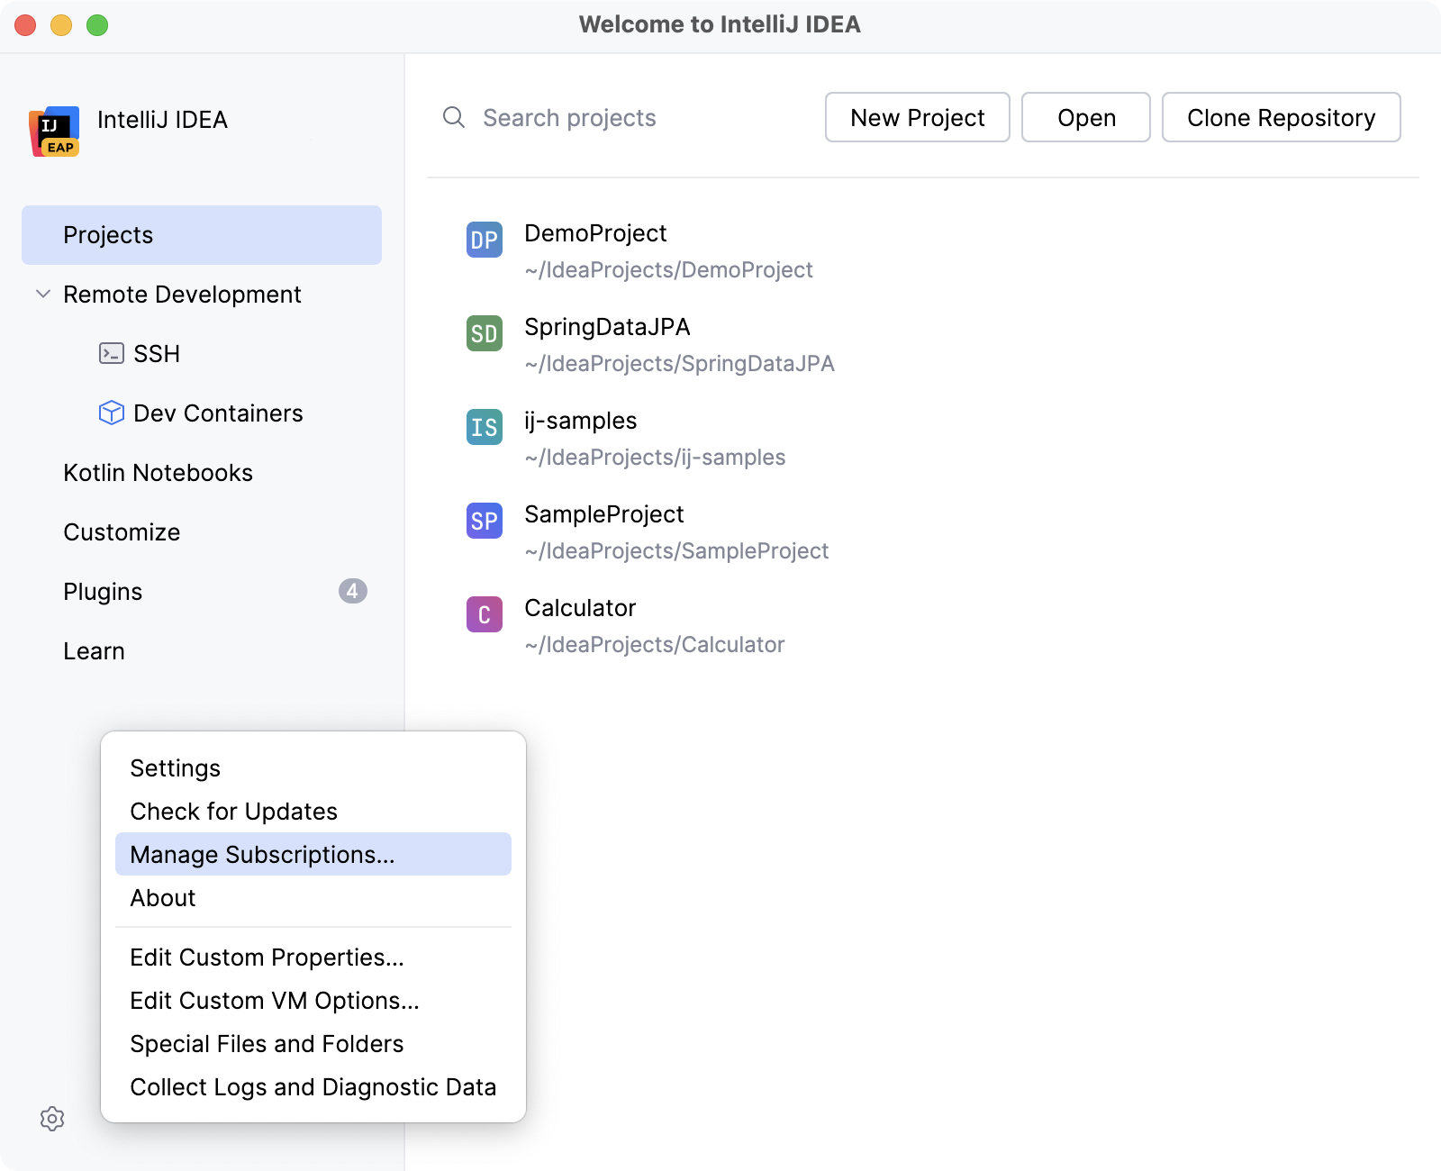Open the SampleProject icon
Screen dimensions: 1441x1171
pyautogui.click(x=484, y=522)
